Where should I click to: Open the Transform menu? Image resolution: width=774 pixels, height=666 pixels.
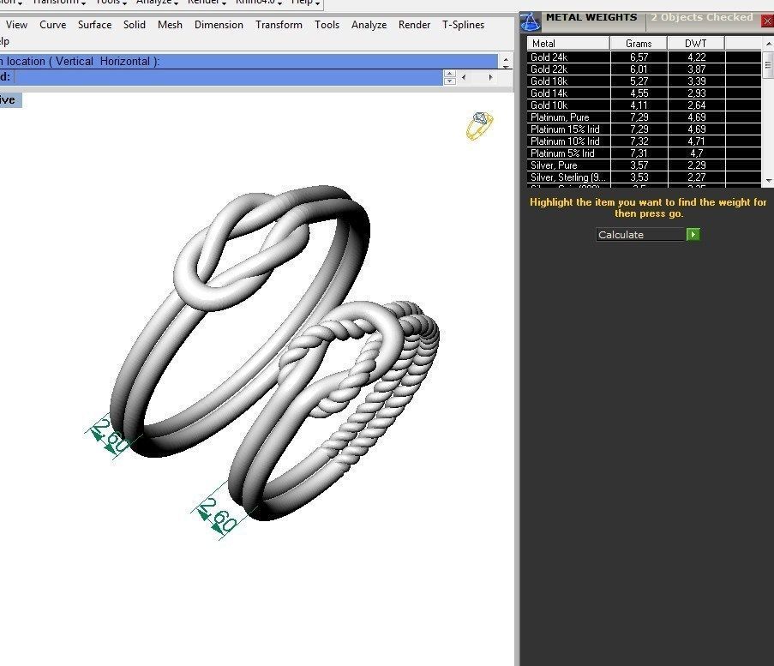[x=279, y=25]
